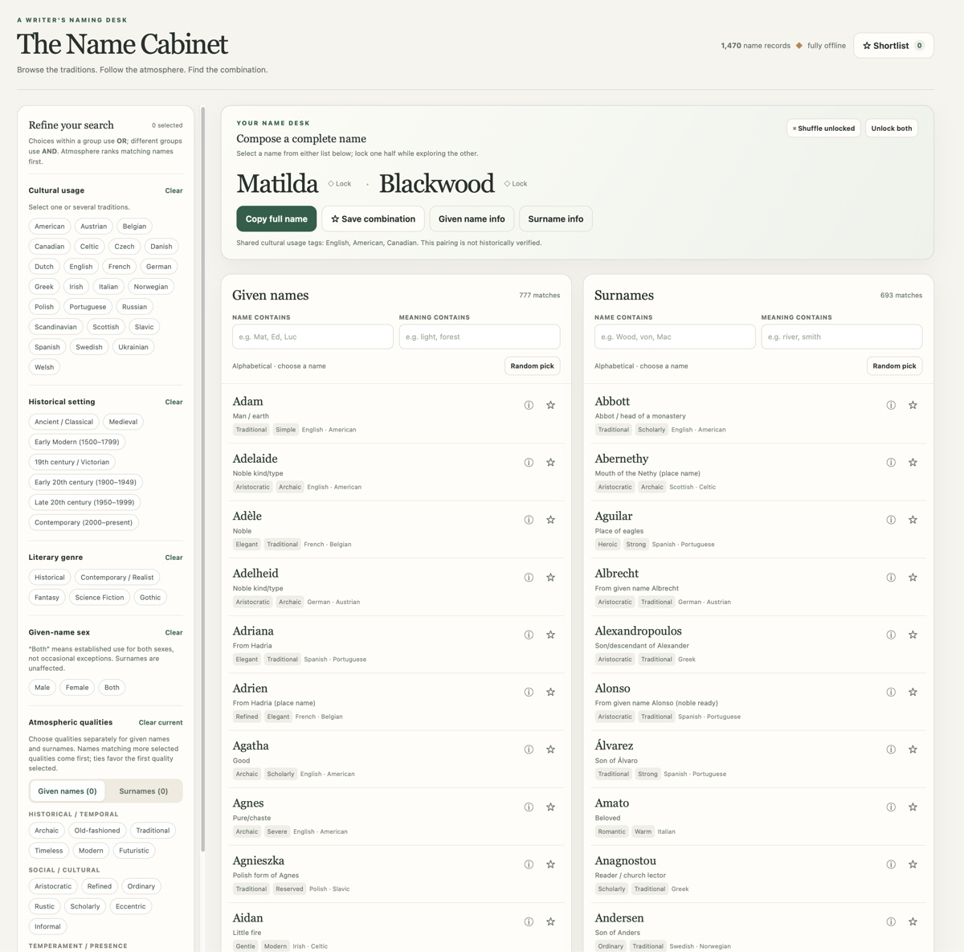Viewport: 964px width, 952px height.
Task: Open the Shortlist
Action: click(x=893, y=46)
